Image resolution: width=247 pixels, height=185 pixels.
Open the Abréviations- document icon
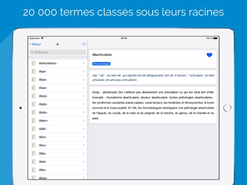point(34,63)
